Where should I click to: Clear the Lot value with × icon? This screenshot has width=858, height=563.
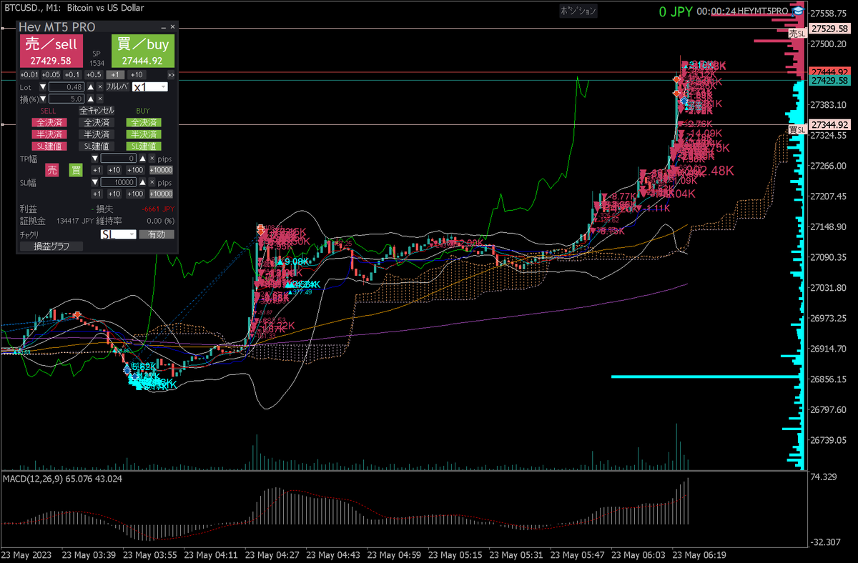click(100, 87)
